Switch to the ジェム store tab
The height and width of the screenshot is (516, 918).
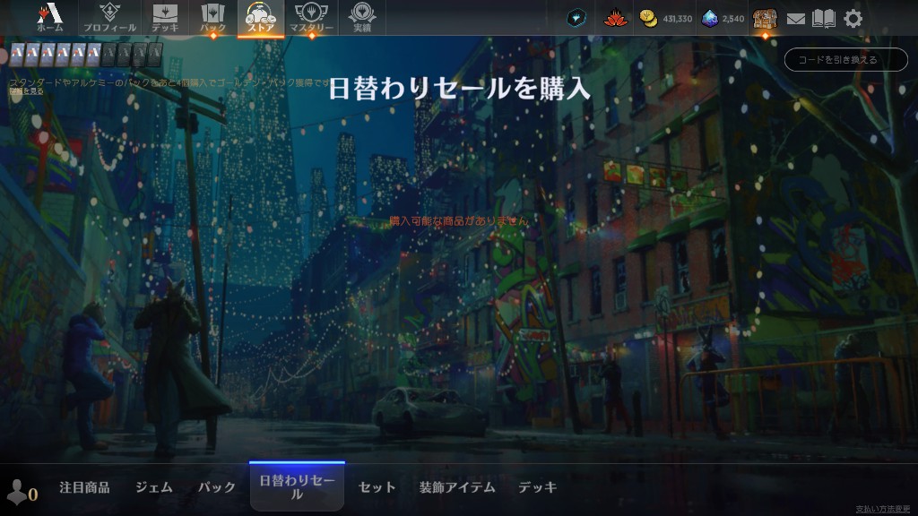coord(154,487)
